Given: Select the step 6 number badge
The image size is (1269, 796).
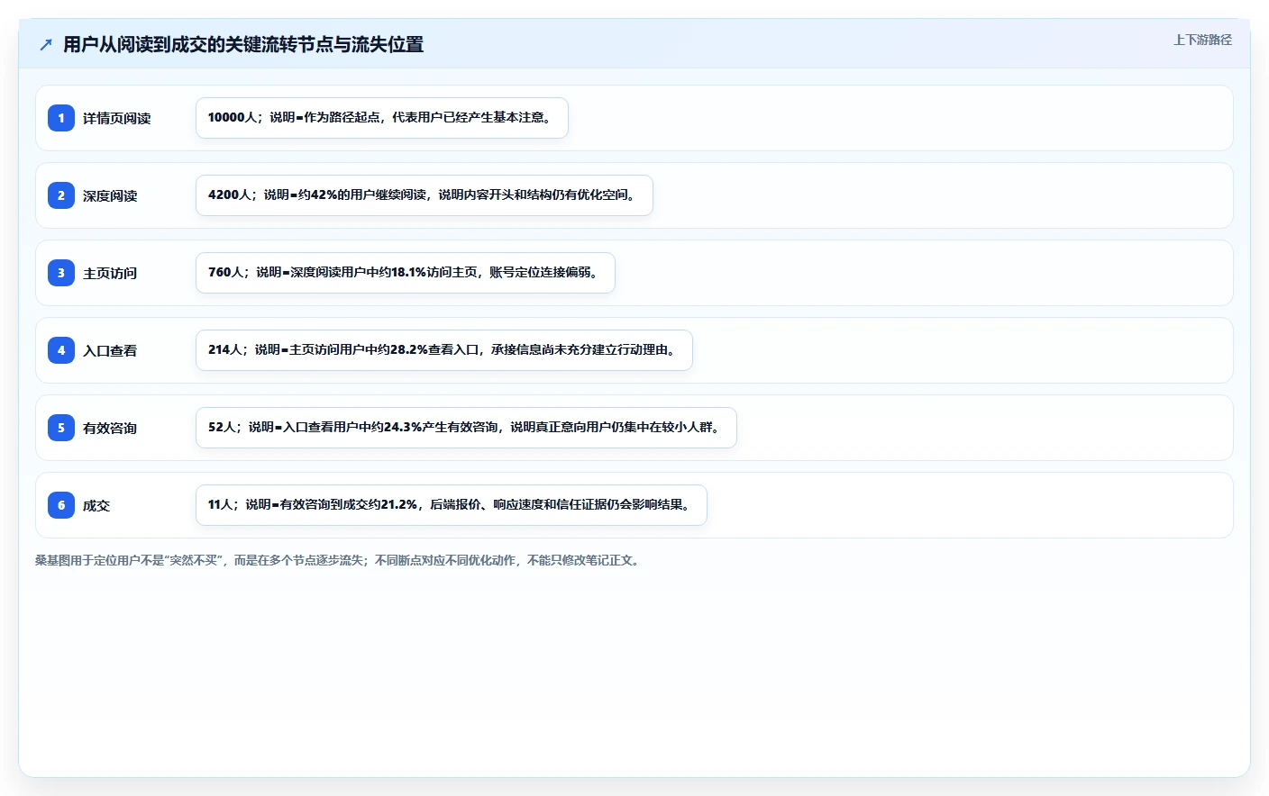Looking at the screenshot, I should (61, 505).
